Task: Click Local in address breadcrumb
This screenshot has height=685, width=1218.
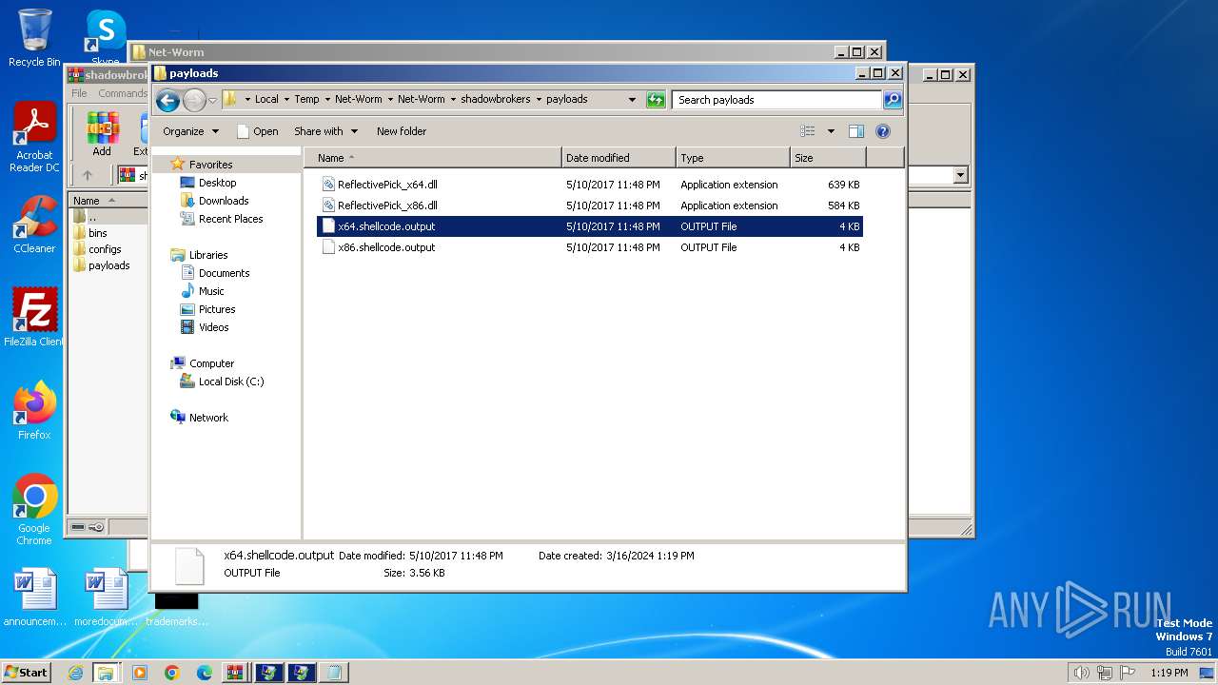Action: pyautogui.click(x=266, y=99)
